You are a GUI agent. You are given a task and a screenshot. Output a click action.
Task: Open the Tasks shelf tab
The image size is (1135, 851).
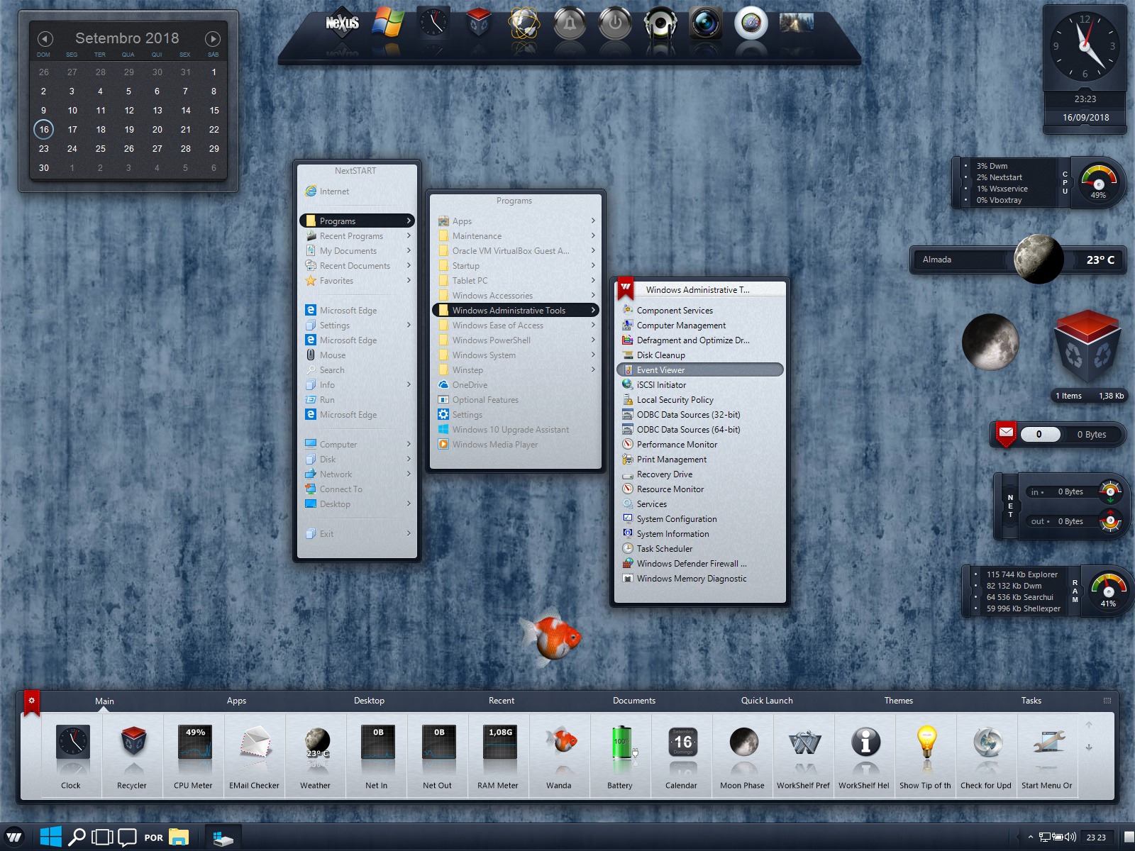point(1031,701)
